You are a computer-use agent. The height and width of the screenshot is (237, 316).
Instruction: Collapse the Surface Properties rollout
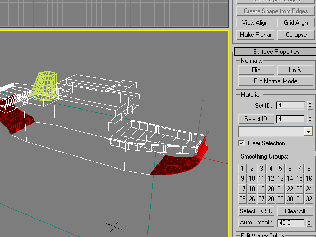click(275, 52)
